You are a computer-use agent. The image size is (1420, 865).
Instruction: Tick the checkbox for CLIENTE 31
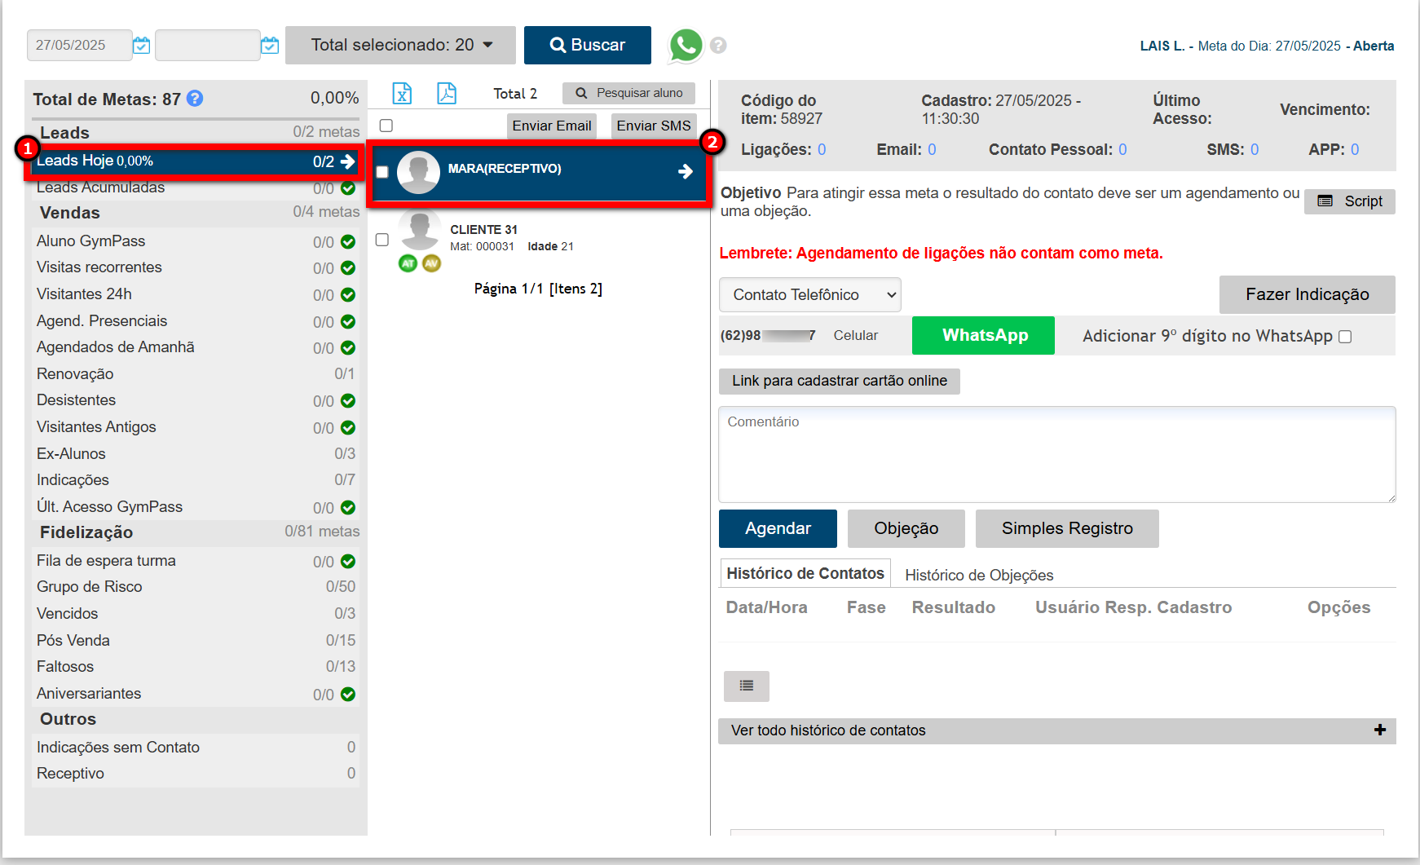[x=381, y=240]
